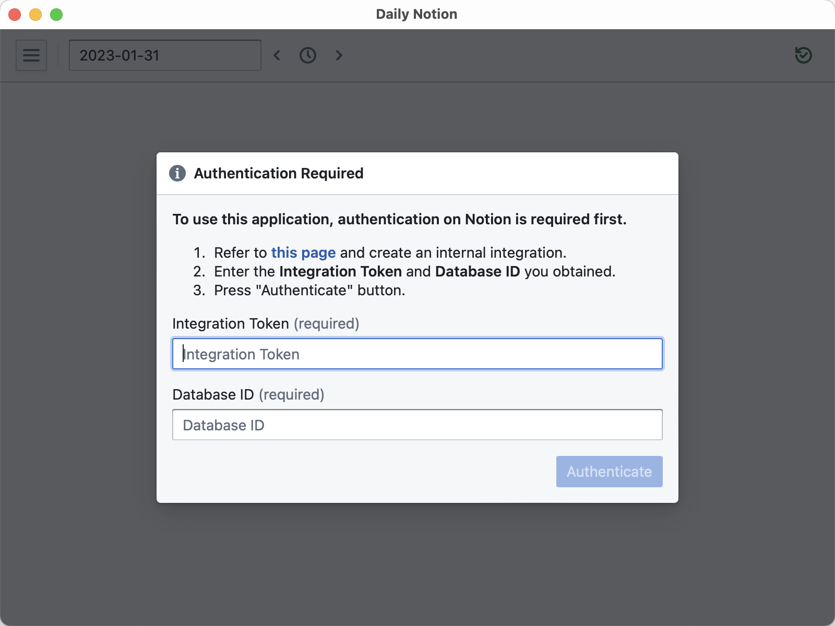This screenshot has height=626, width=835.
Task: Minimize the Daily Notion window
Action: [35, 15]
